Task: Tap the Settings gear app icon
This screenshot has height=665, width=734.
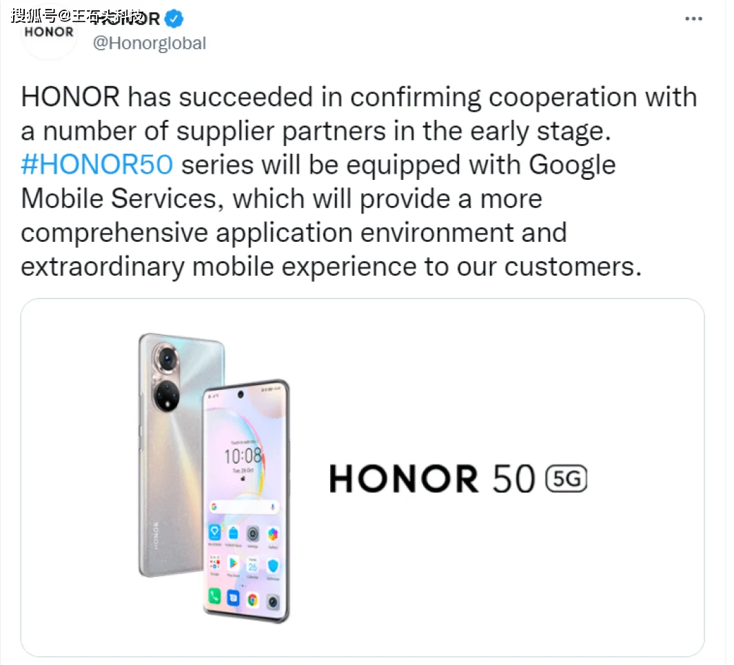Action: pyautogui.click(x=253, y=533)
